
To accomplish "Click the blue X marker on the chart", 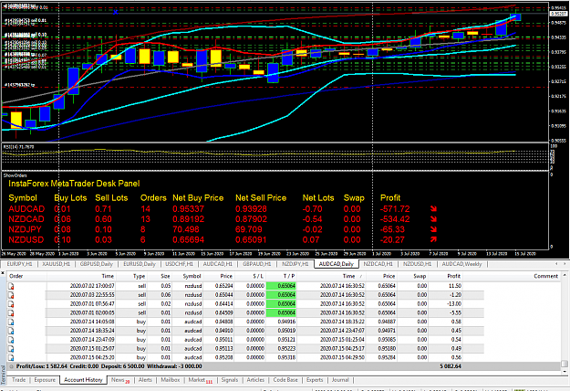I will 116,12.
